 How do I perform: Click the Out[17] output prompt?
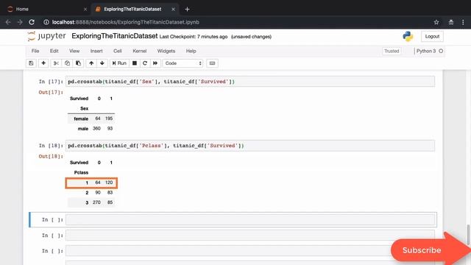click(51, 92)
